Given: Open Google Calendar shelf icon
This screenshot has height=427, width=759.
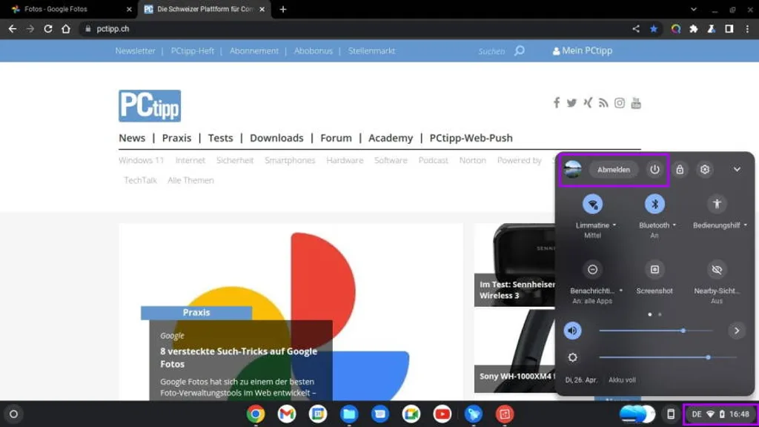Looking at the screenshot, I should tap(318, 414).
